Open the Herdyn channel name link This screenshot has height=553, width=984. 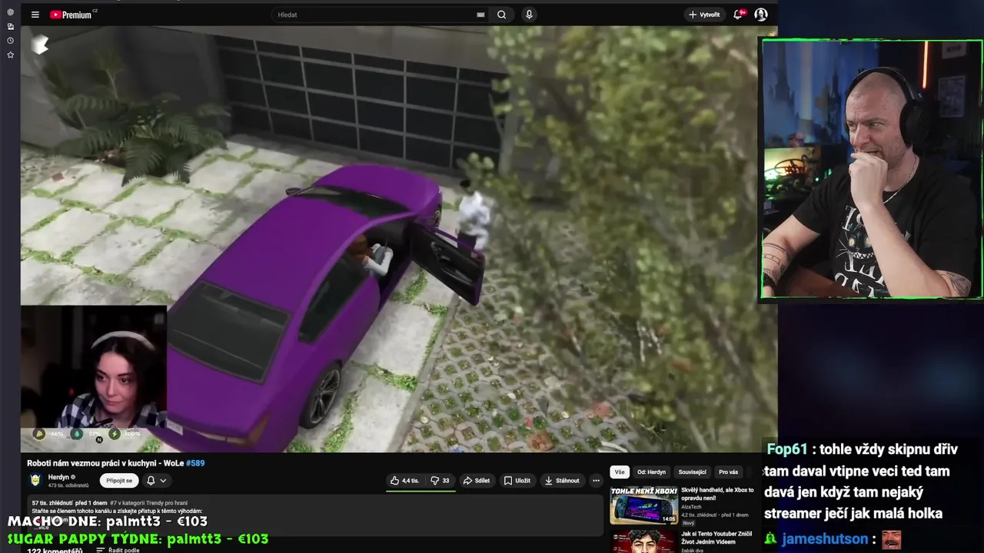pyautogui.click(x=58, y=477)
